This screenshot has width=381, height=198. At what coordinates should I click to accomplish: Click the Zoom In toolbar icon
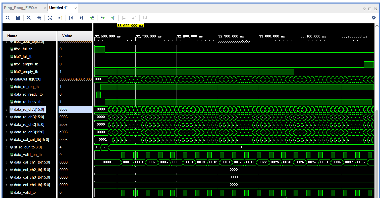point(29,18)
